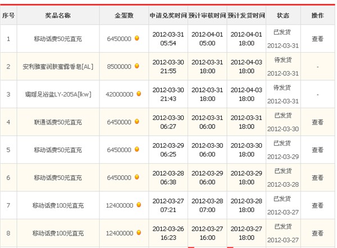Click 12400000 value in row 8
Screen dimensions: 337x248
click(x=120, y=233)
